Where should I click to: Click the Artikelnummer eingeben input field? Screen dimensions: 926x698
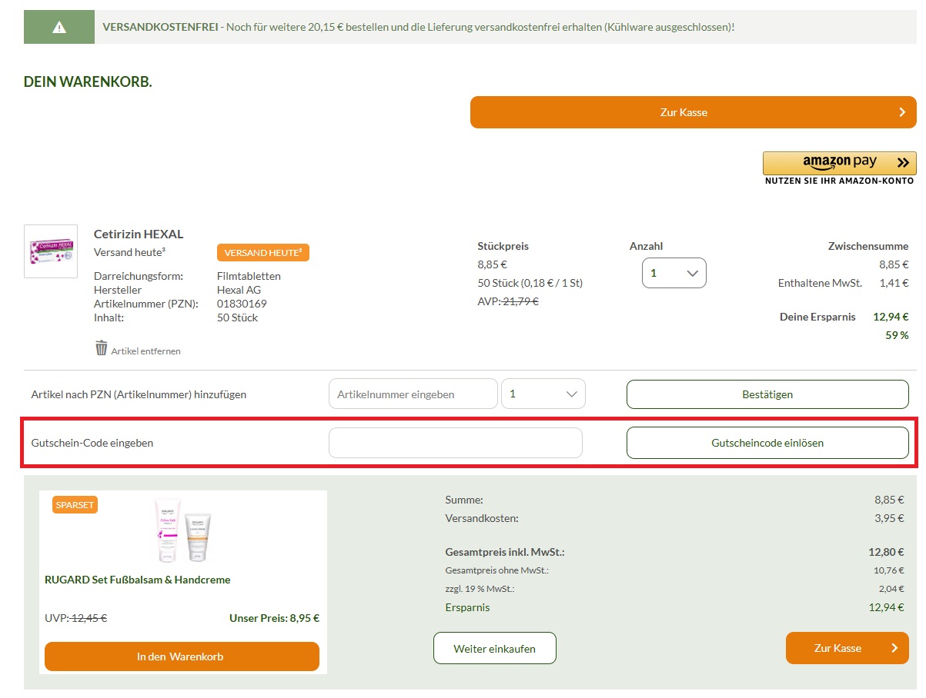click(413, 394)
